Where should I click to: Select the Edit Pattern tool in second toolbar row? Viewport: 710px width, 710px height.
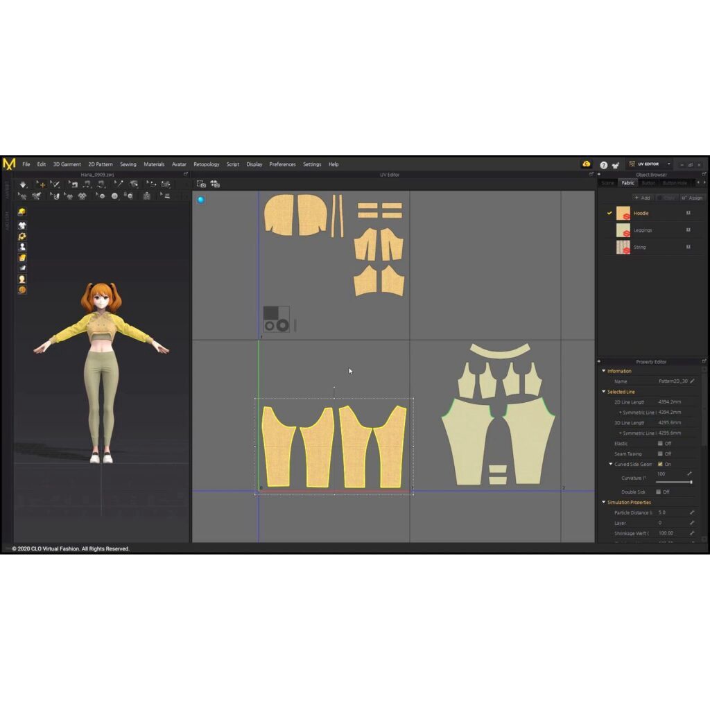tap(21, 196)
